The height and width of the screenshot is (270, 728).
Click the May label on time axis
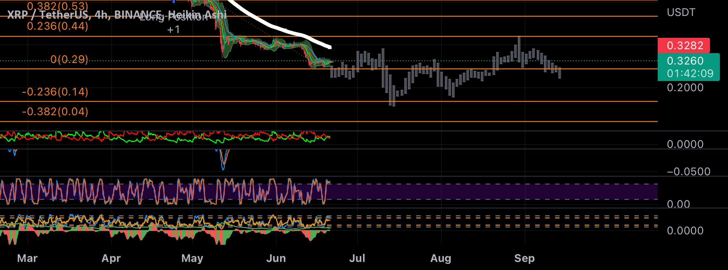[192, 258]
